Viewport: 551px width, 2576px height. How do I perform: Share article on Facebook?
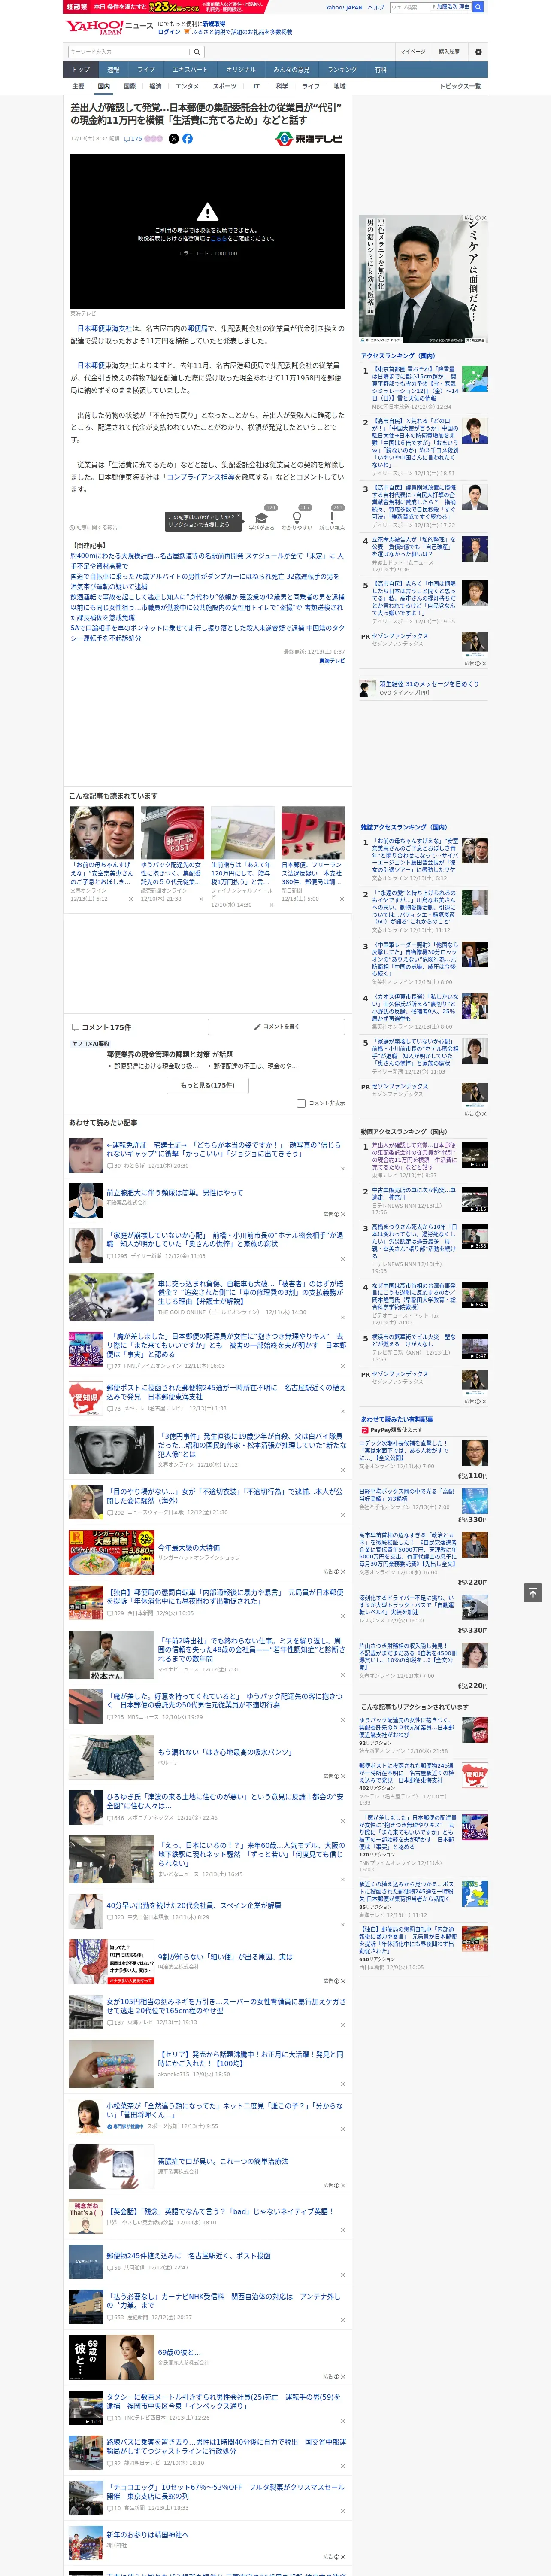coord(187,139)
